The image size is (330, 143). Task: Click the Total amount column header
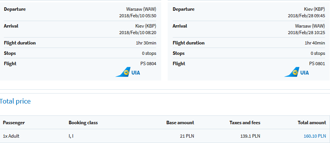312,123
